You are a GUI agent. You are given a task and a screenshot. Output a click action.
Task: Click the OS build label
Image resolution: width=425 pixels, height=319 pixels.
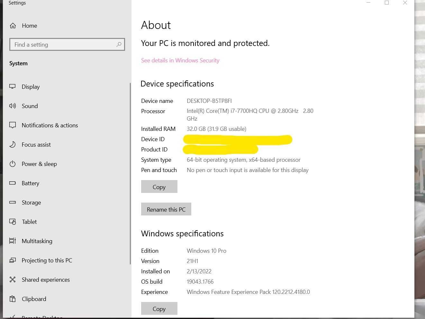152,281
